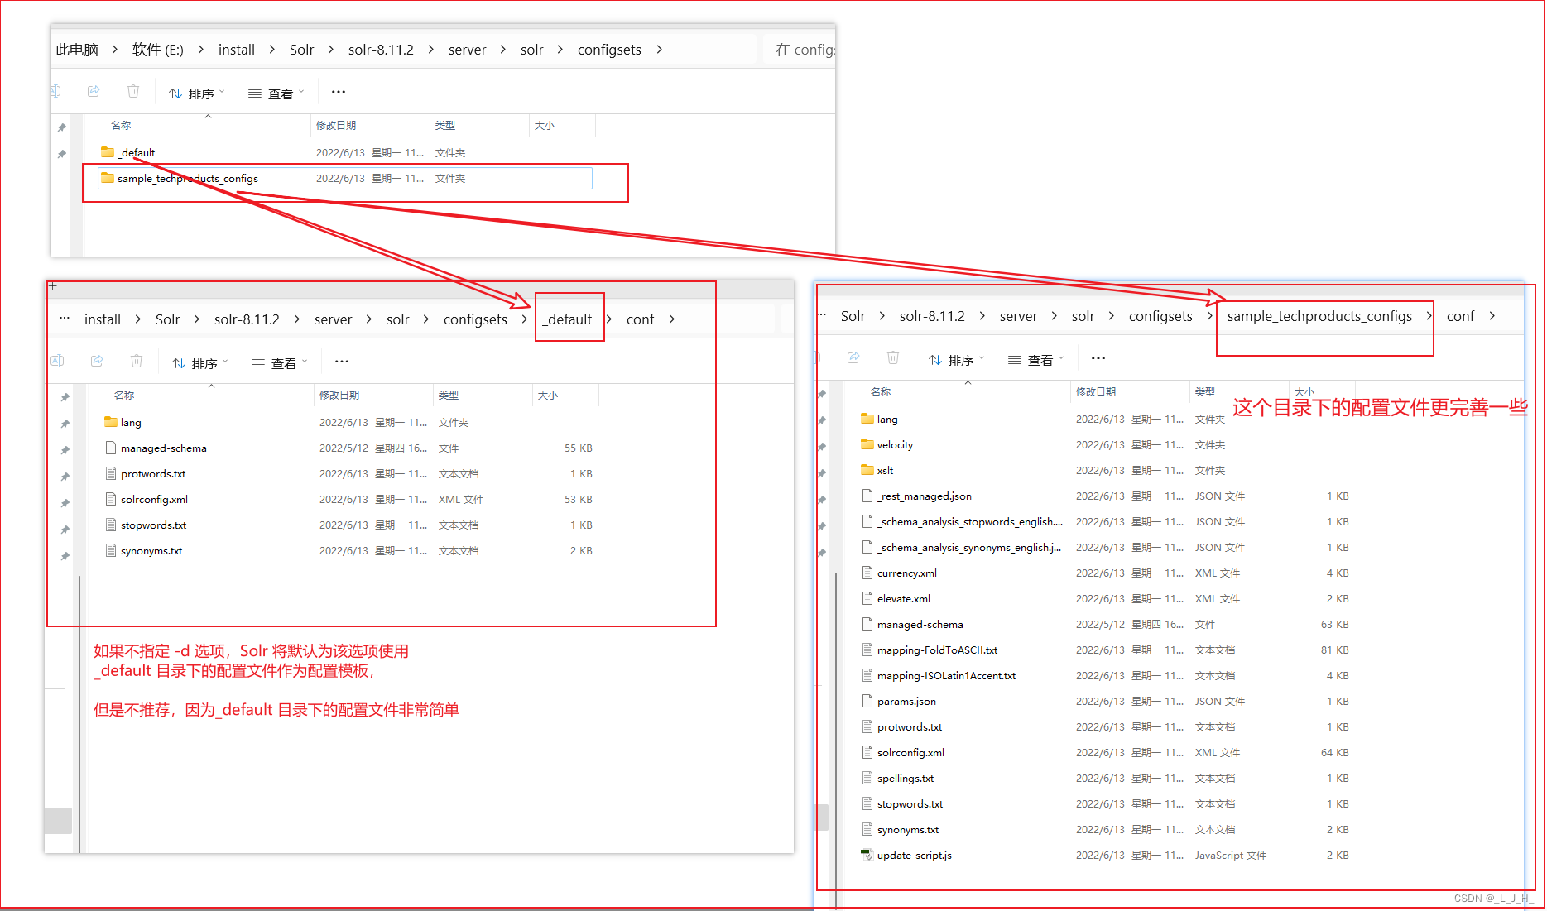
Task: Expand chevron after configsets in top window breadcrumb
Action: pos(660,50)
